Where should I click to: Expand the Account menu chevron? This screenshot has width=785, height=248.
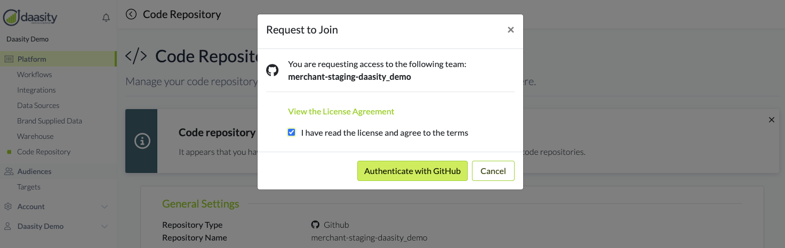click(105, 206)
